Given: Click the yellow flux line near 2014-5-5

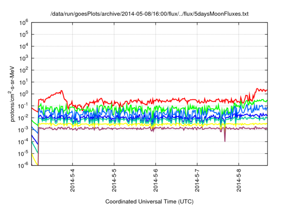Looking at the screenshot, I should 114,124.
